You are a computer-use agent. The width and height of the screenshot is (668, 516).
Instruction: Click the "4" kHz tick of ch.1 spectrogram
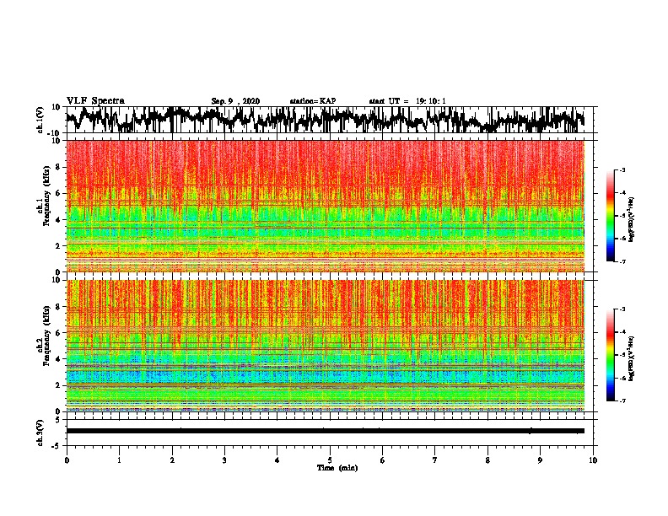point(59,220)
